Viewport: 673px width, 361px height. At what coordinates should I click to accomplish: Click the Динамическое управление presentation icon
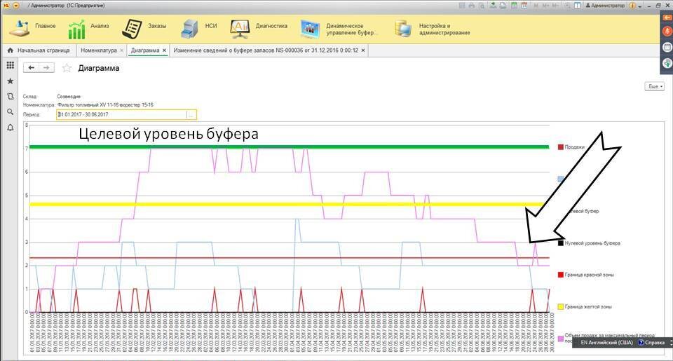point(310,29)
